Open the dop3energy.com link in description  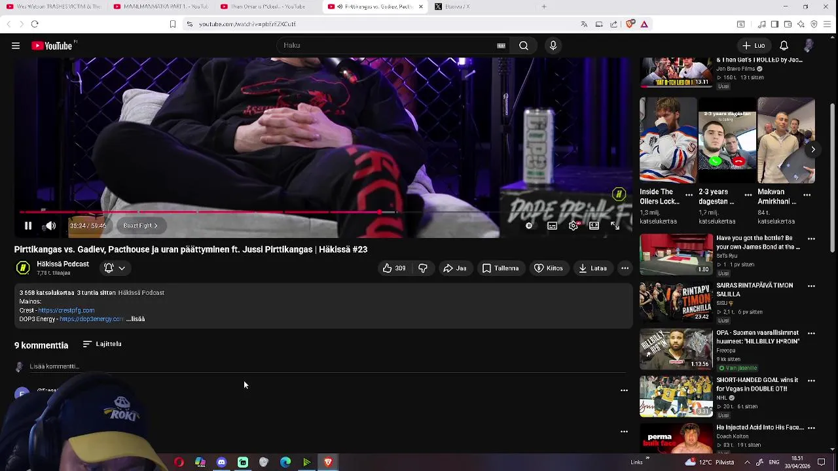(91, 319)
